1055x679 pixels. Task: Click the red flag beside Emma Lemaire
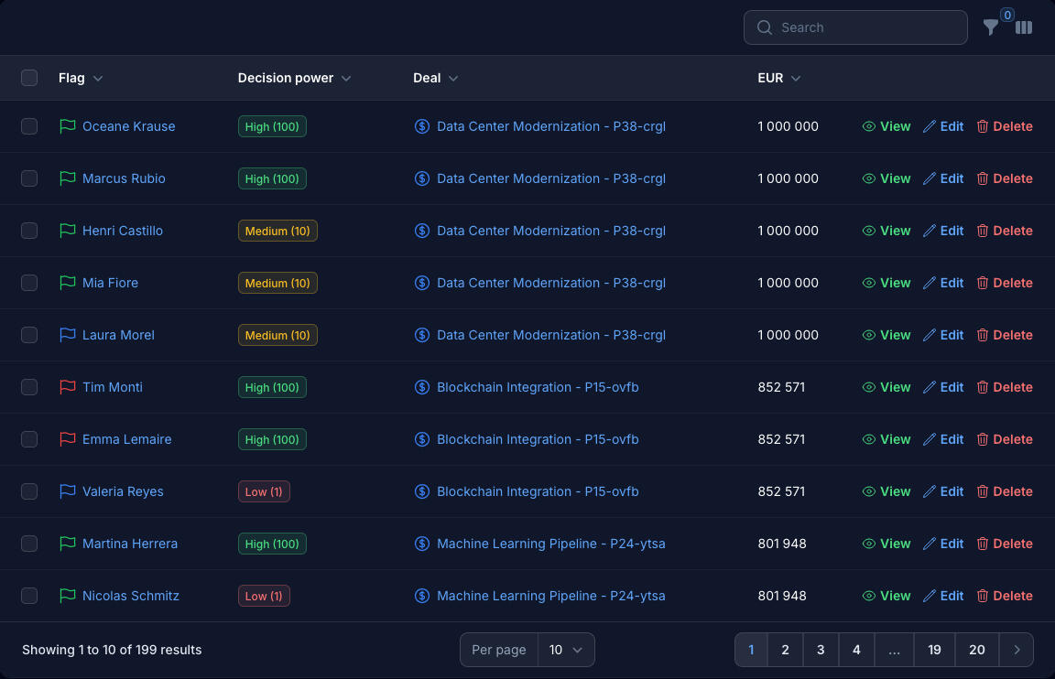click(x=67, y=439)
